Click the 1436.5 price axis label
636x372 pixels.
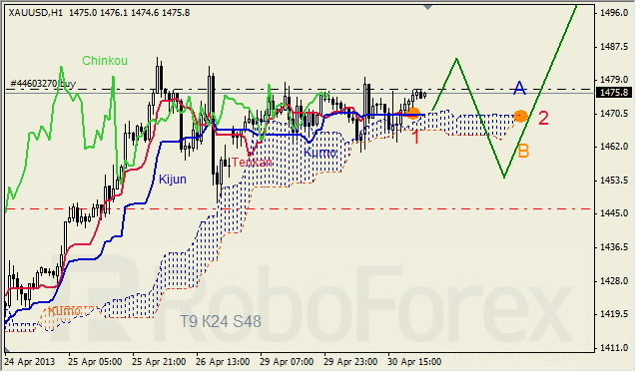pos(614,246)
